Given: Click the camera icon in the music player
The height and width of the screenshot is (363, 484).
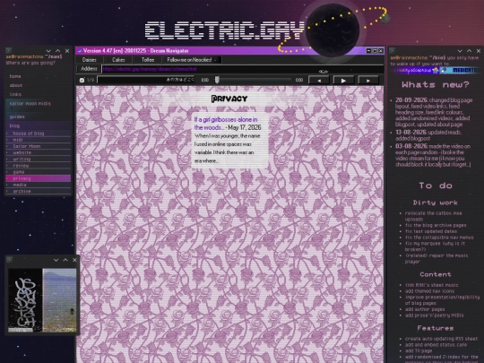Looking at the screenshot, I should point(82,80).
